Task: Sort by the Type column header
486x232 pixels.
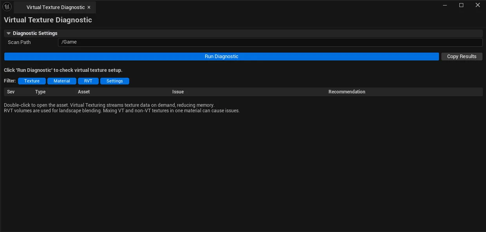Action: coord(40,92)
